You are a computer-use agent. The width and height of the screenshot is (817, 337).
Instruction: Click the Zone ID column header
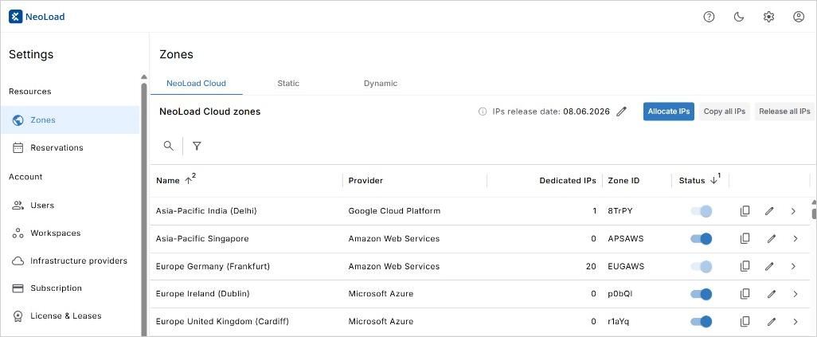[623, 181]
